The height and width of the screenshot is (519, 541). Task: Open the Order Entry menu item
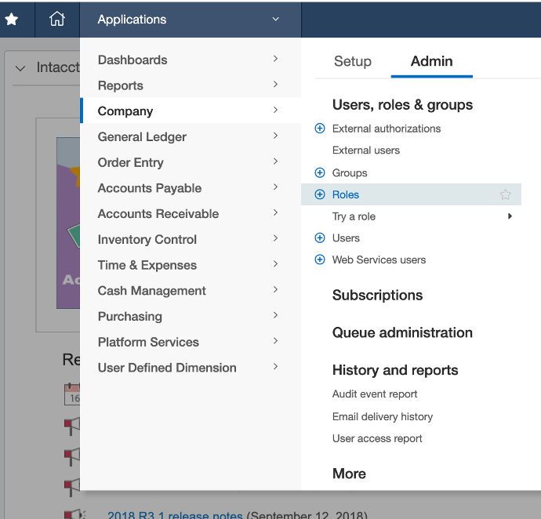191,162
